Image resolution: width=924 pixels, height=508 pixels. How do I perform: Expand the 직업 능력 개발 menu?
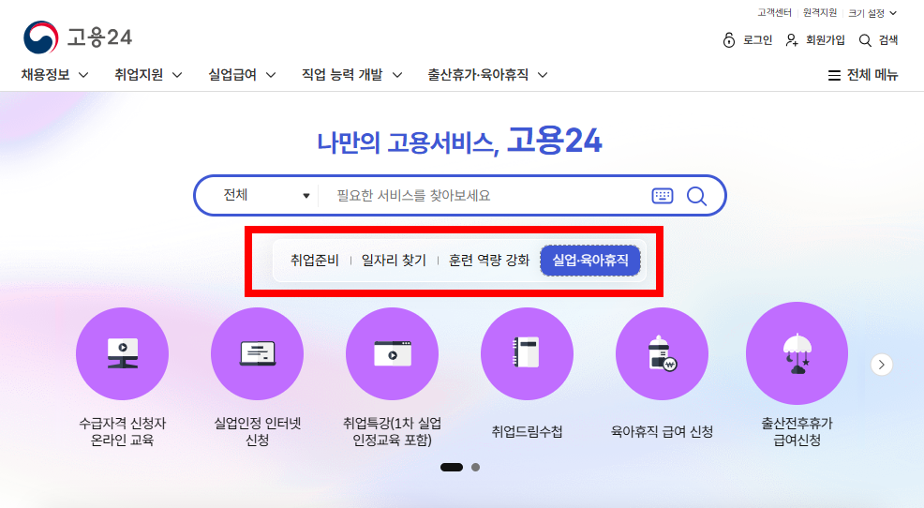[x=351, y=75]
